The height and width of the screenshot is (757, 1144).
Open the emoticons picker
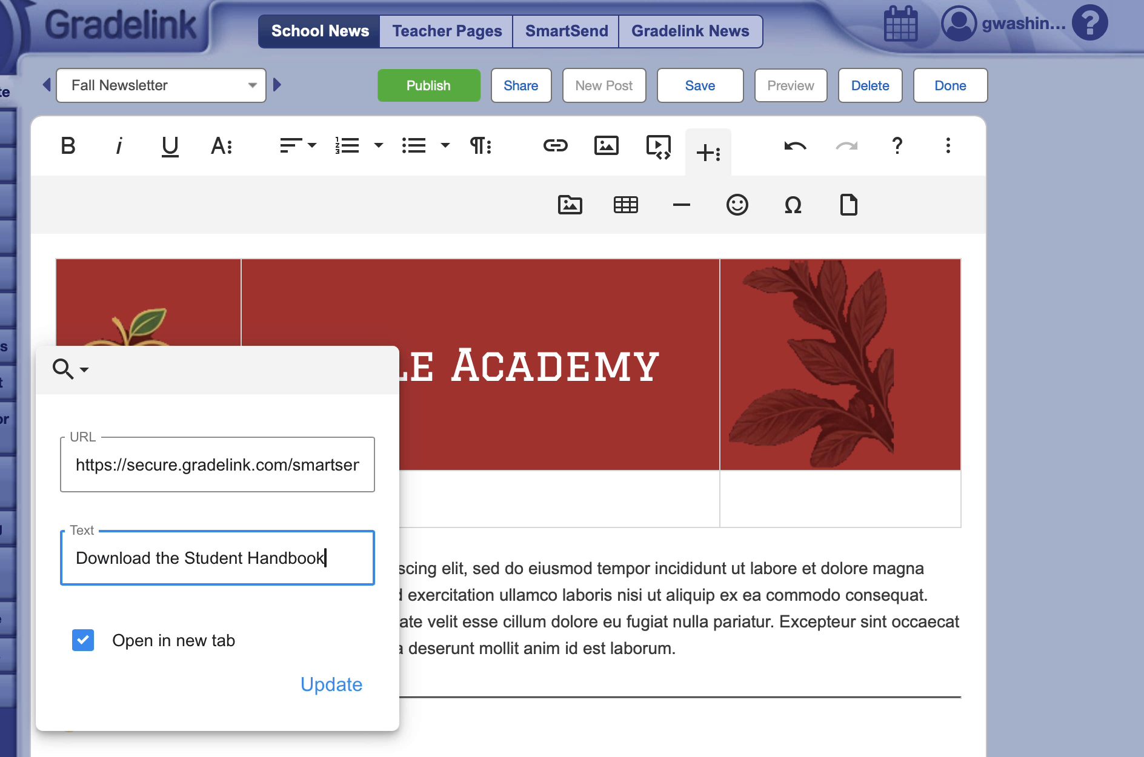coord(737,205)
